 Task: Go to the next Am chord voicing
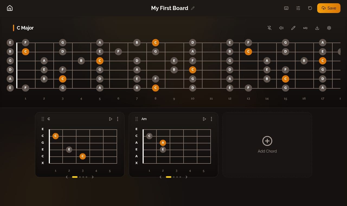pyautogui.click(x=186, y=177)
